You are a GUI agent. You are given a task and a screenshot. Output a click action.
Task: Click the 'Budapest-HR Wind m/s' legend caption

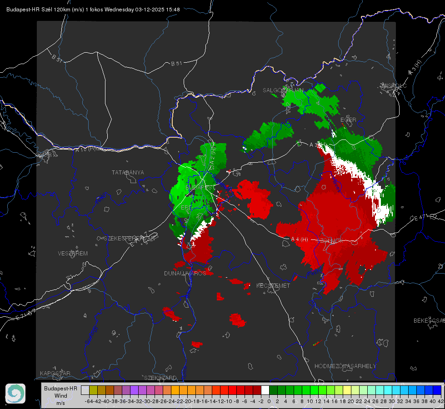pyautogui.click(x=60, y=396)
